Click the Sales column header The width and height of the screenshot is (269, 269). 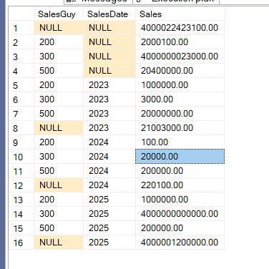pyautogui.click(x=180, y=14)
